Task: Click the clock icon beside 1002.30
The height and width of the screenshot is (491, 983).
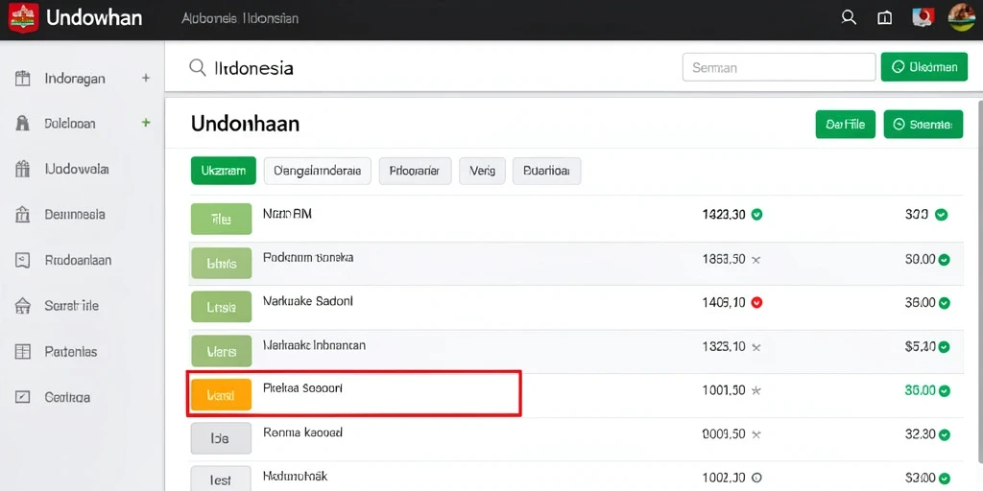Action: click(x=756, y=478)
